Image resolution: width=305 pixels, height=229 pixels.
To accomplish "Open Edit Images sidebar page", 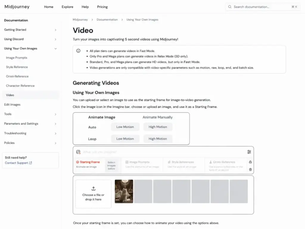I will pyautogui.click(x=12, y=105).
